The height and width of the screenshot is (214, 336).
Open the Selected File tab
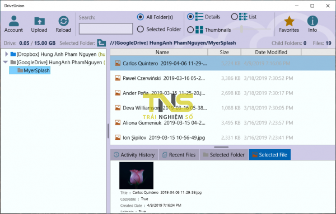click(x=269, y=155)
